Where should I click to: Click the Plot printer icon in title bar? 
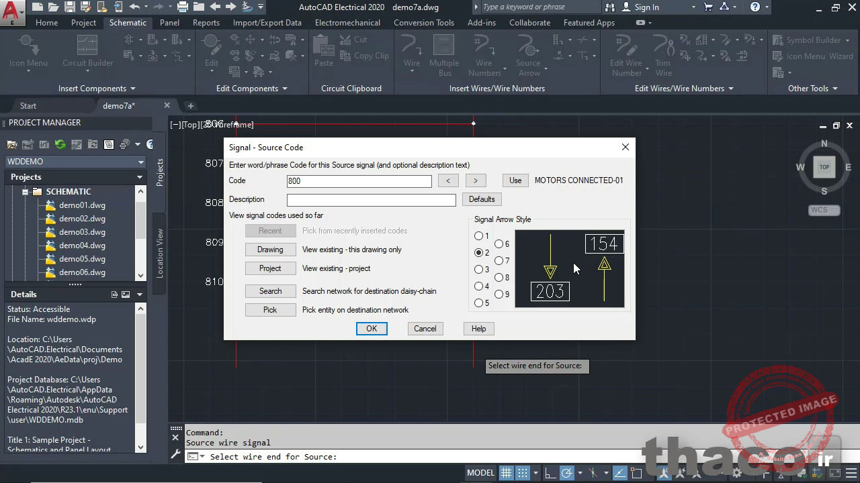182,7
